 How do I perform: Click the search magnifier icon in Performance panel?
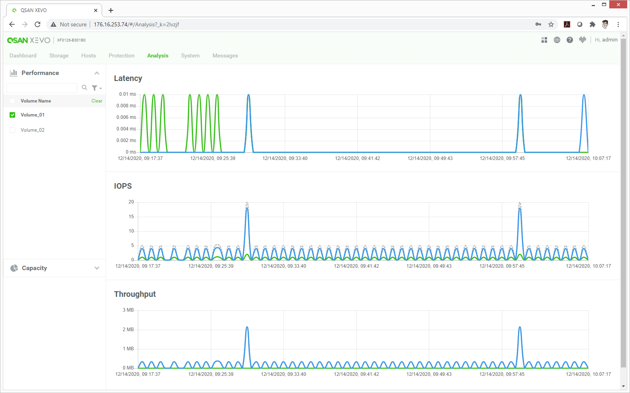point(85,88)
